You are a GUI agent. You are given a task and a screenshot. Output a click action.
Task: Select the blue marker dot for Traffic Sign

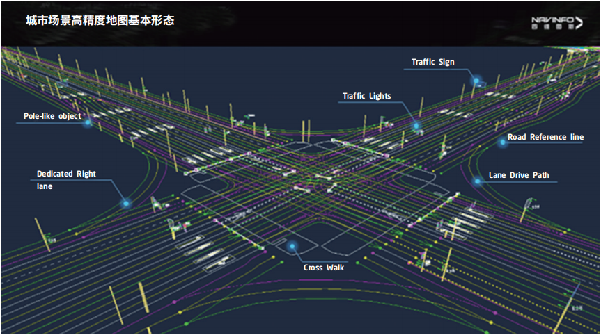(476, 81)
